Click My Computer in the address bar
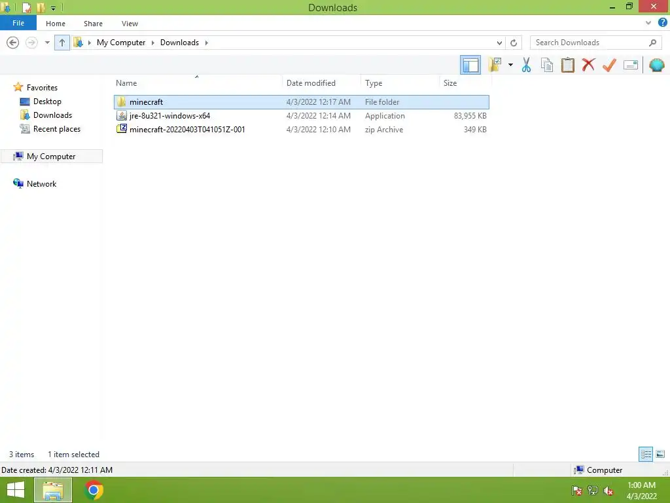The height and width of the screenshot is (503, 670). pyautogui.click(x=121, y=43)
